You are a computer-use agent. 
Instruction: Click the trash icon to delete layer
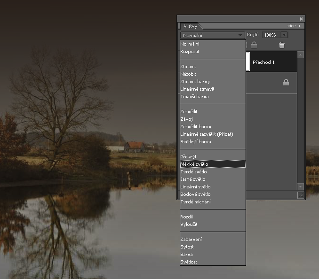(282, 45)
